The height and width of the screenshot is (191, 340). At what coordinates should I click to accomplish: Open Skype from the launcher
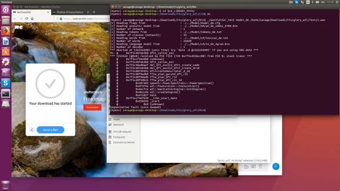pos(6,83)
